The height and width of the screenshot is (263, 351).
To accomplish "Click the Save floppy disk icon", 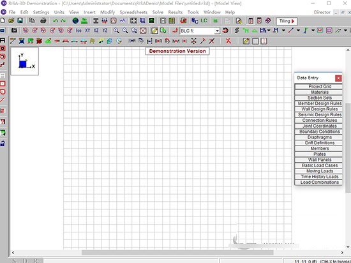I will 20,21.
